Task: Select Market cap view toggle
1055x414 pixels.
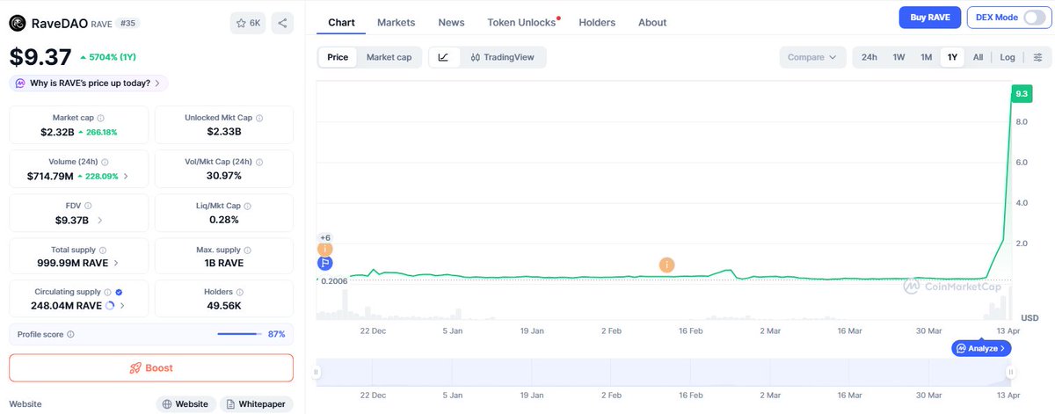Action: click(x=389, y=57)
